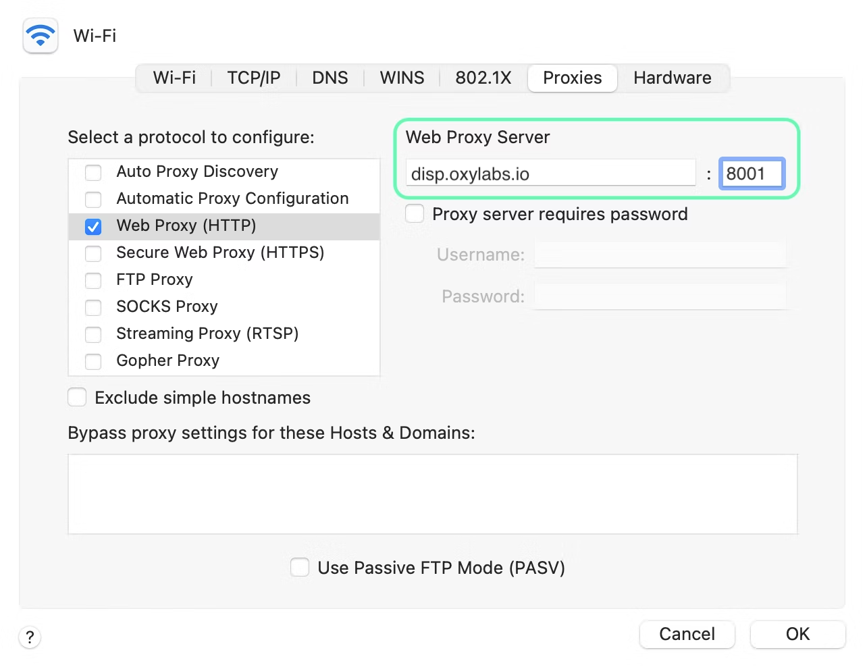Check Proxy server requires password
867x667 pixels.
point(414,213)
